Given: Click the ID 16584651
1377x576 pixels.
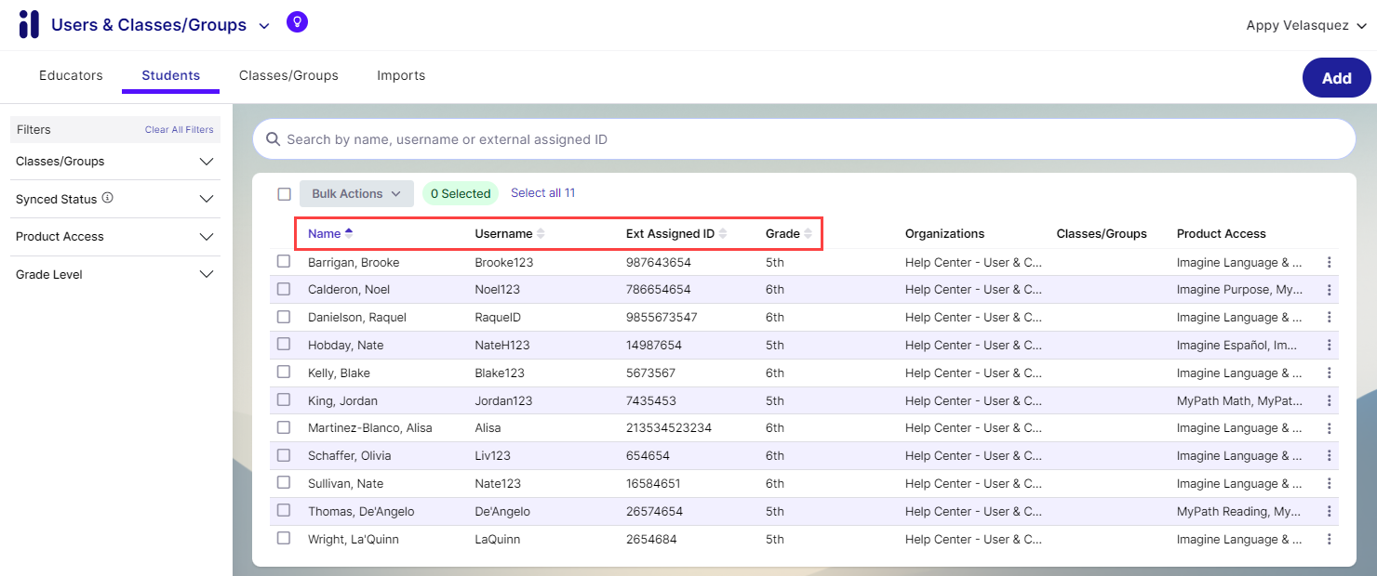Looking at the screenshot, I should [x=653, y=484].
